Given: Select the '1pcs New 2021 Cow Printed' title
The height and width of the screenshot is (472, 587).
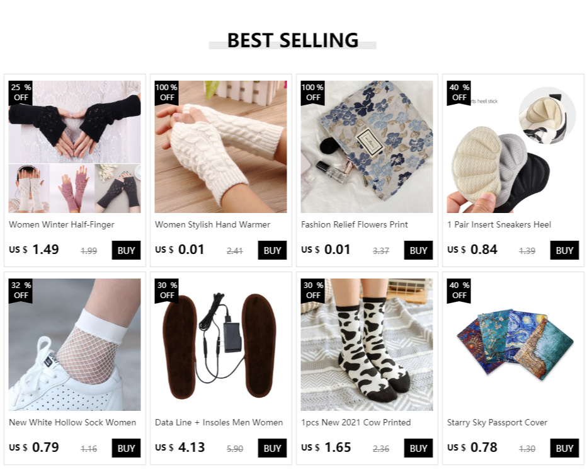Looking at the screenshot, I should (356, 423).
